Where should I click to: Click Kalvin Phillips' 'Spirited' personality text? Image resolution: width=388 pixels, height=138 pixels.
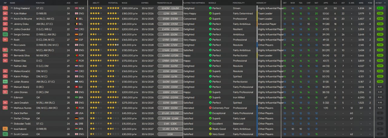click(x=238, y=77)
